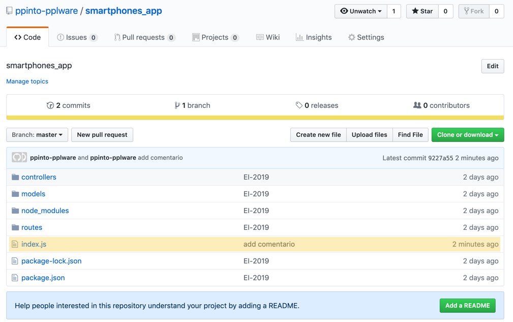
Task: Click the index.js file icon
Action: tap(15, 244)
